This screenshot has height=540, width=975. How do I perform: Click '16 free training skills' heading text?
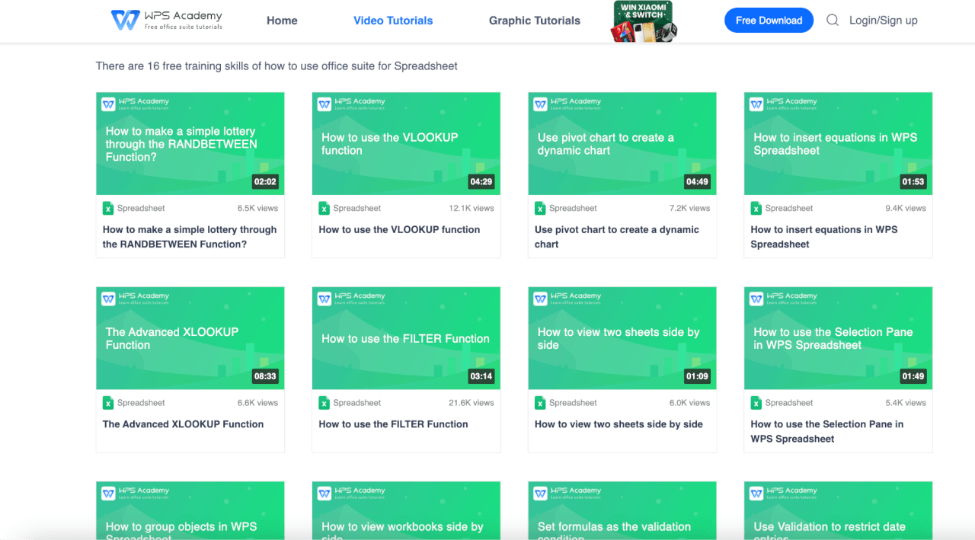pos(277,66)
